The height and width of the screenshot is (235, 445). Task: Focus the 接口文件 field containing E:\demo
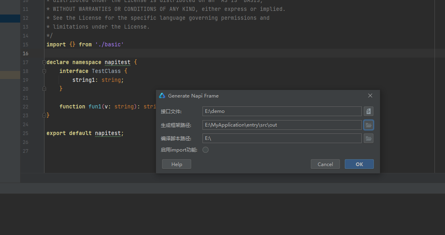click(282, 111)
